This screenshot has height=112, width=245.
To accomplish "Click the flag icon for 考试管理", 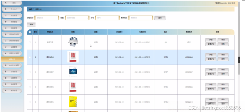I will pyautogui.click(x=6, y=91).
